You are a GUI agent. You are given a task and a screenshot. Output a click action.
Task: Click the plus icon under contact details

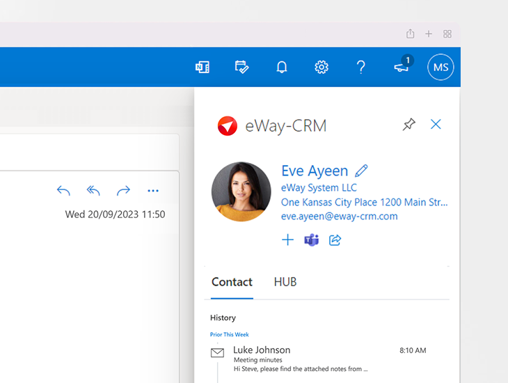287,240
